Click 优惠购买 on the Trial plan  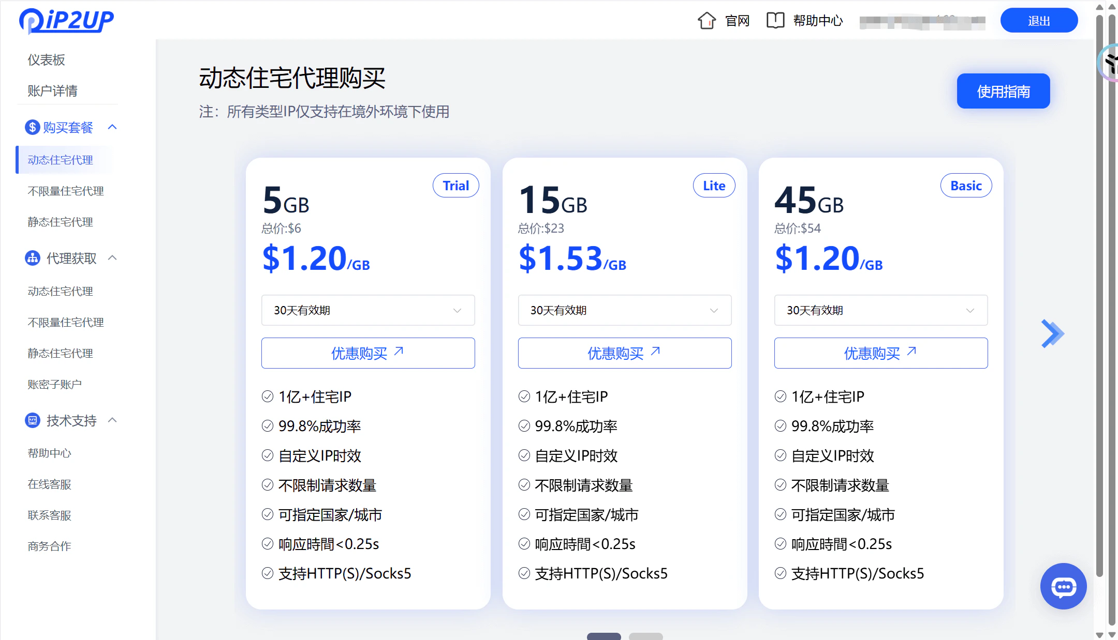pyautogui.click(x=367, y=353)
